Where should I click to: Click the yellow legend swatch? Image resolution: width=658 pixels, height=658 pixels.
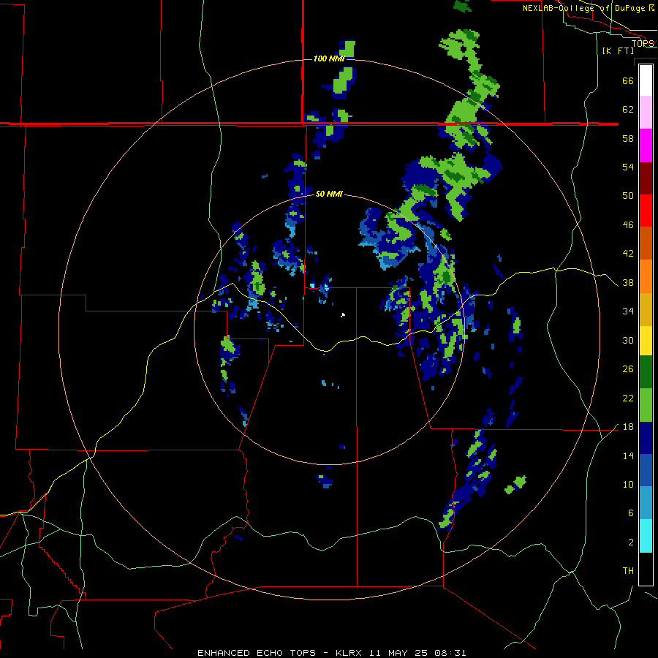(646, 341)
